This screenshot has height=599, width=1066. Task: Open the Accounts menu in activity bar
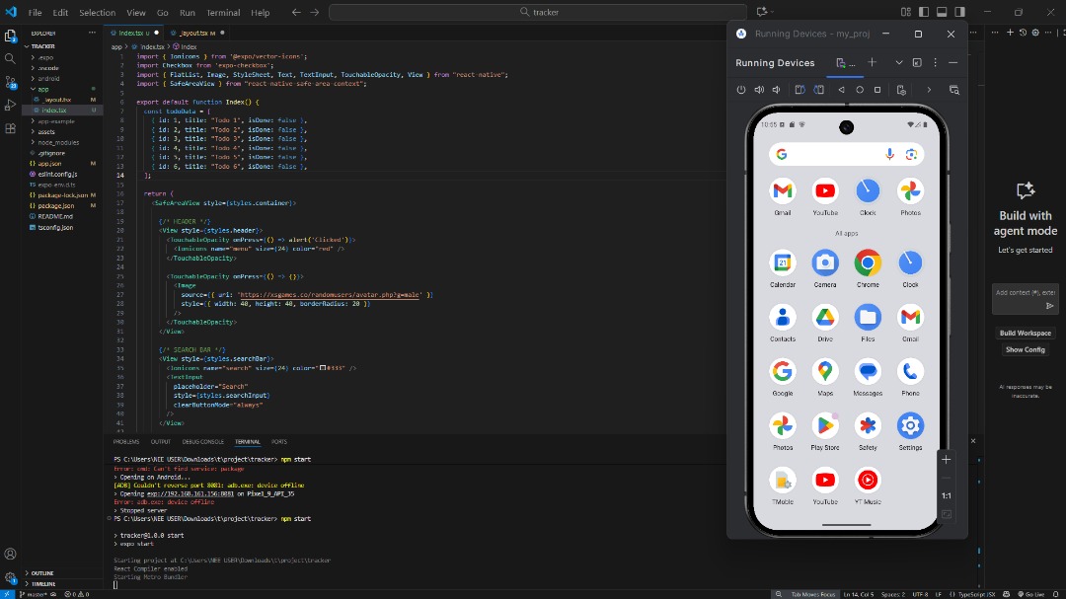pyautogui.click(x=10, y=554)
